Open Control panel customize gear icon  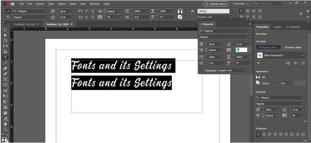[308, 11]
